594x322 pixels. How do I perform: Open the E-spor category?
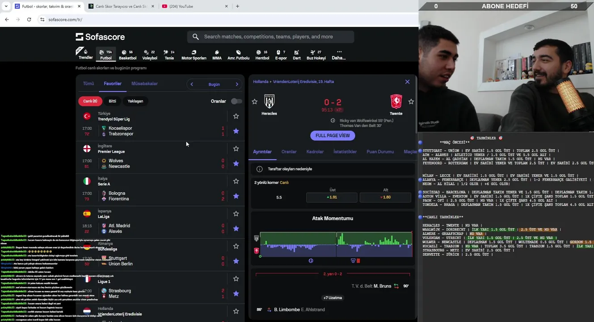click(281, 55)
